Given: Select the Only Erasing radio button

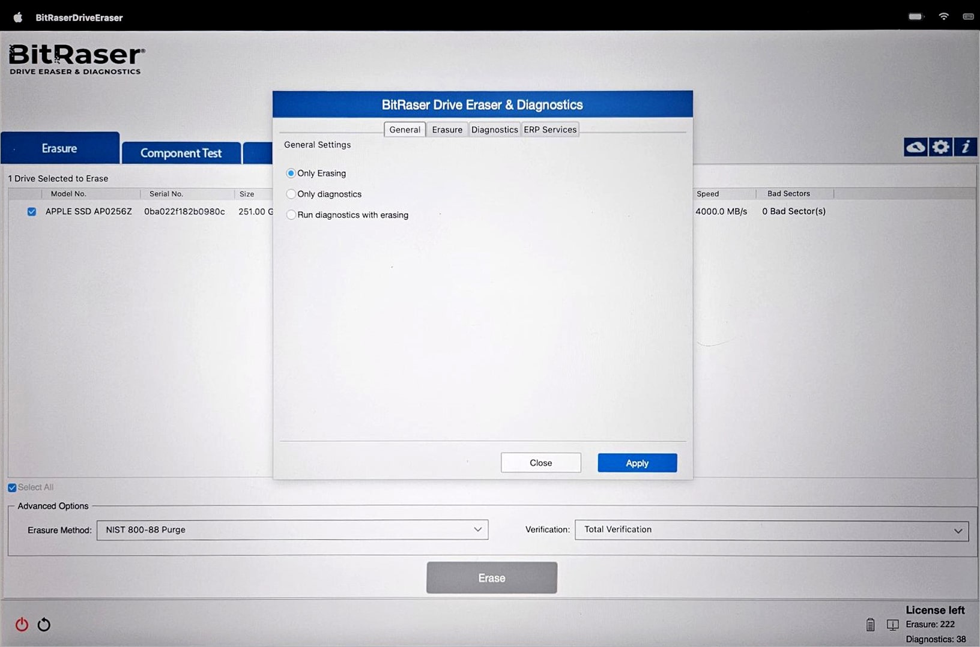Looking at the screenshot, I should coord(291,173).
